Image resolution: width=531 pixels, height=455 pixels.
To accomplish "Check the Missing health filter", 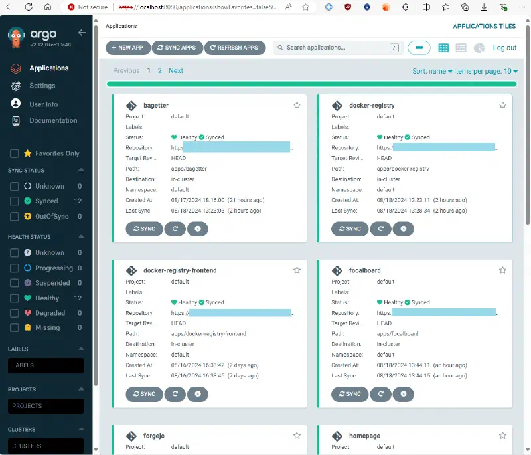I will [x=14, y=327].
